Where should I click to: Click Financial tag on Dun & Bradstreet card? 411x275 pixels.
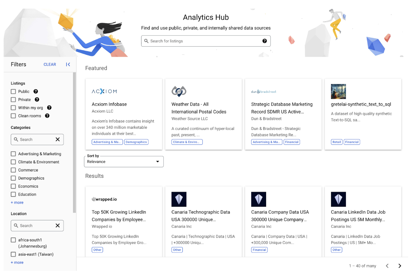tap(292, 142)
